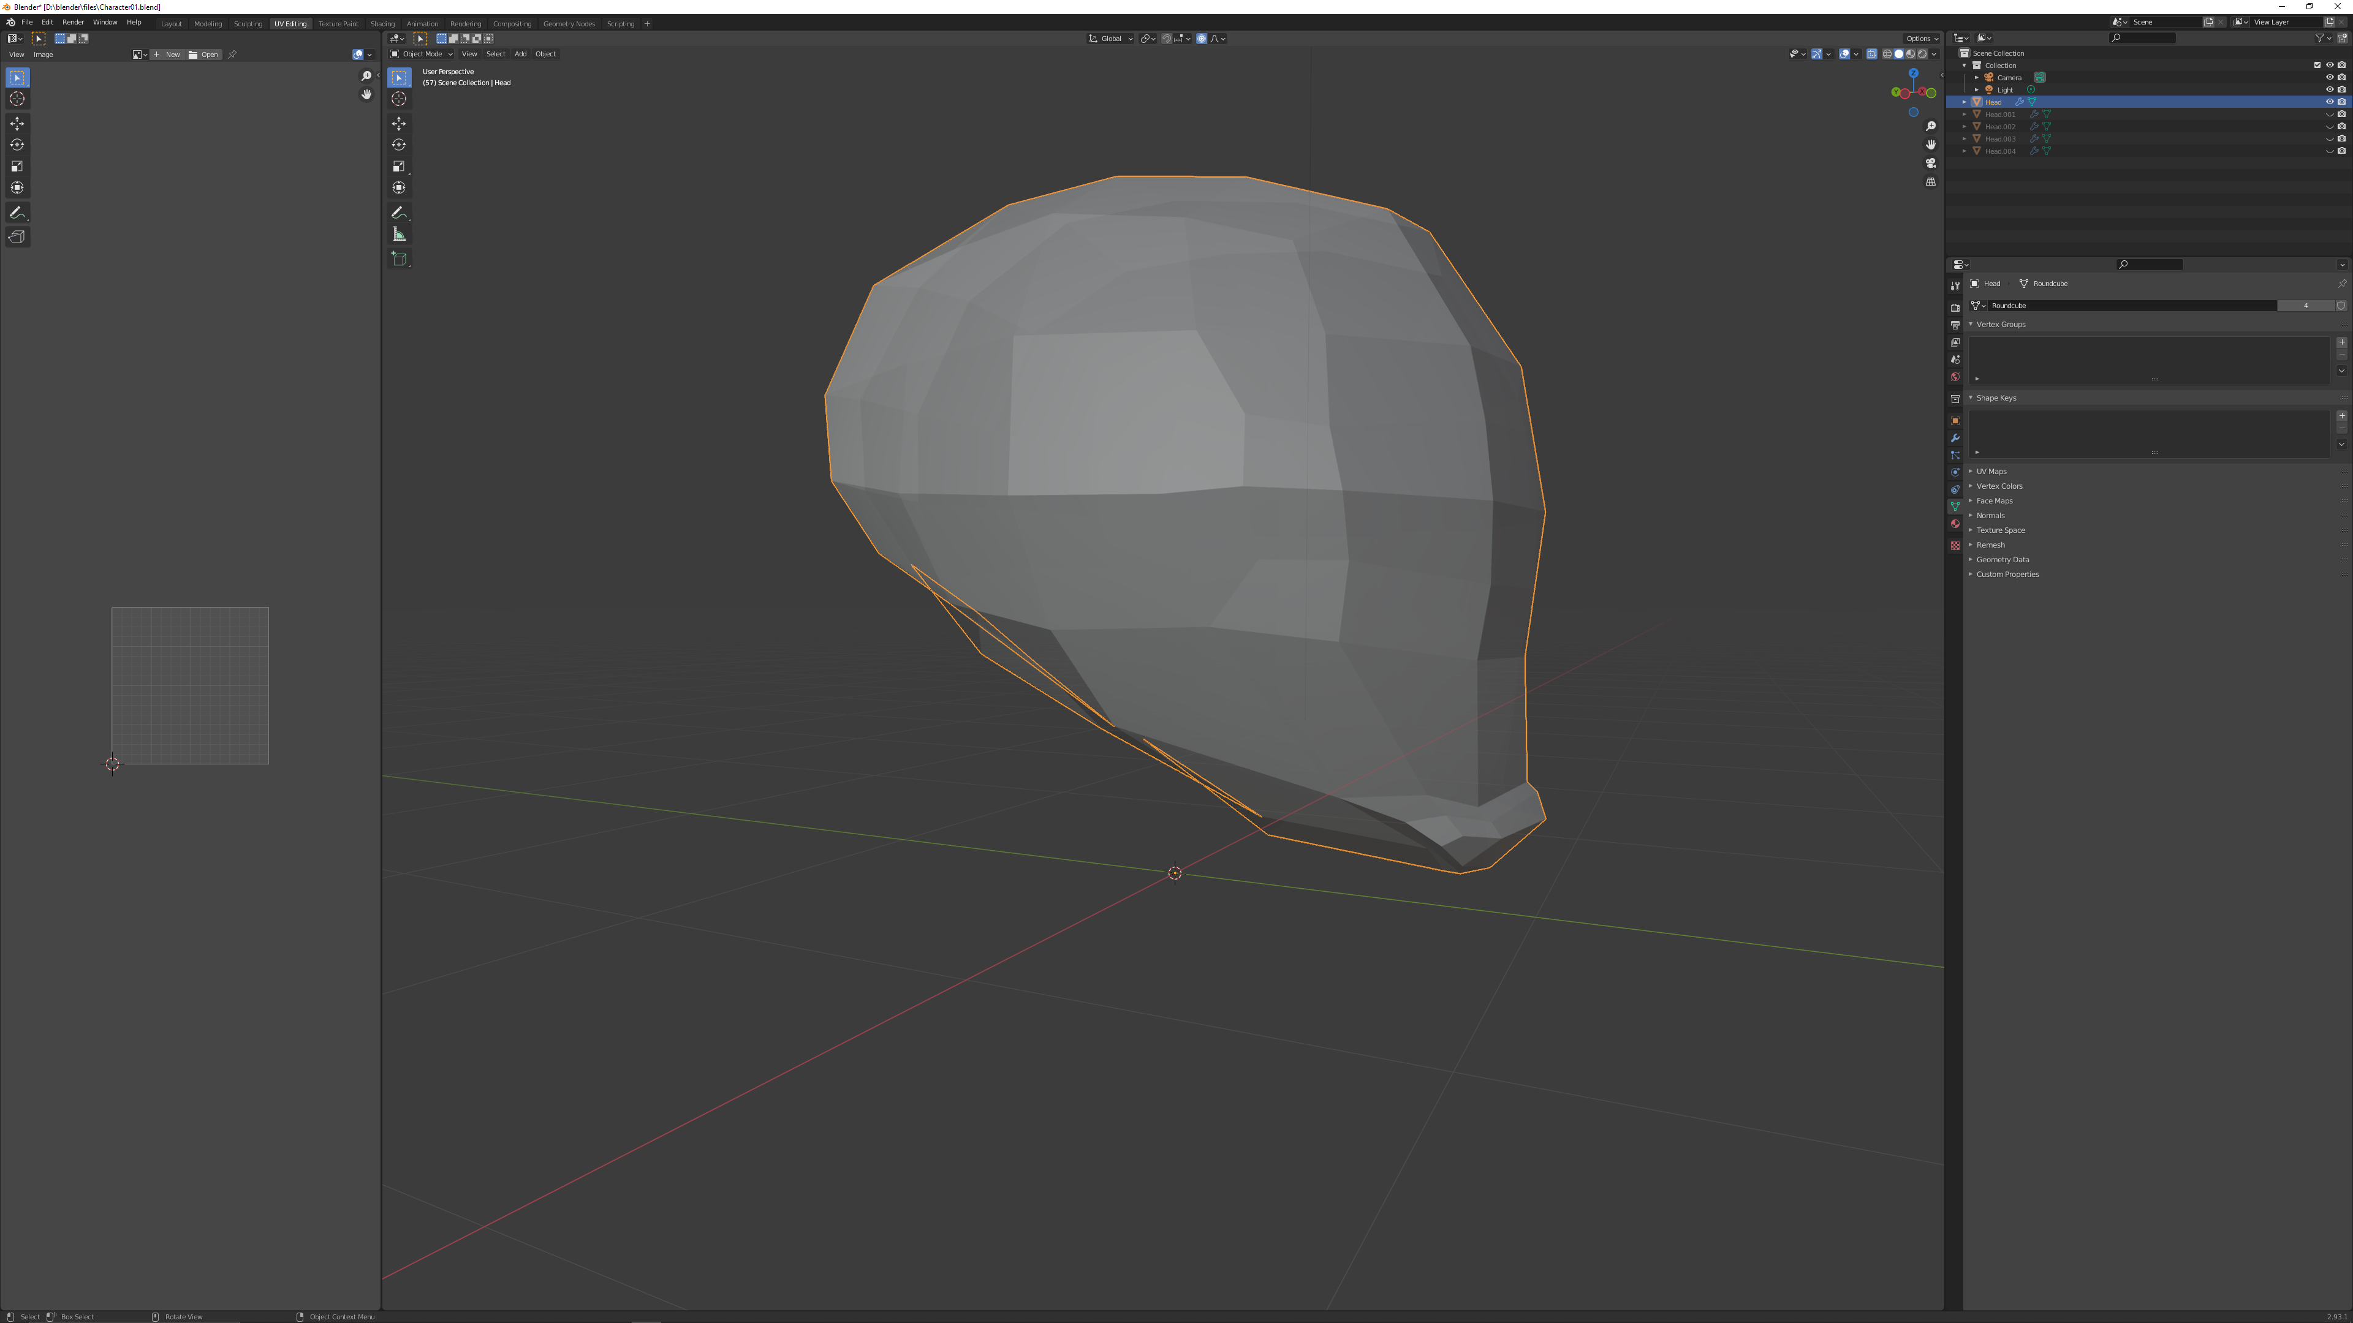Pin the properties editor context
The height and width of the screenshot is (1323, 2353).
pyautogui.click(x=2342, y=284)
